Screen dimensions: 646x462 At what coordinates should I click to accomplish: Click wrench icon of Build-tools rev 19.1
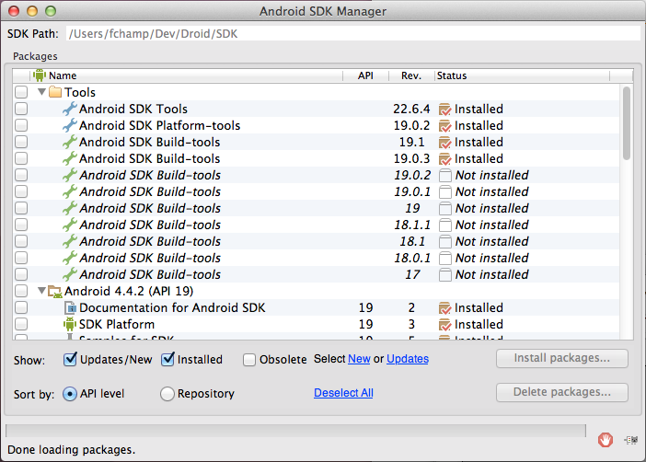point(70,142)
